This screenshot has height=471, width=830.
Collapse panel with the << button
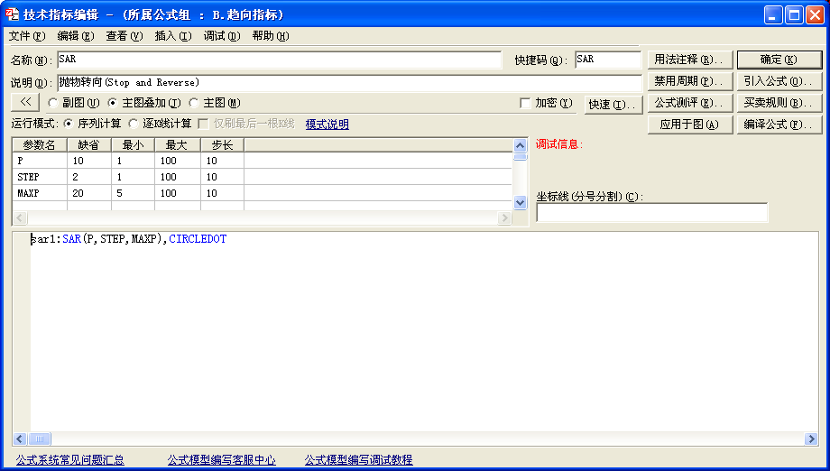pyautogui.click(x=25, y=102)
